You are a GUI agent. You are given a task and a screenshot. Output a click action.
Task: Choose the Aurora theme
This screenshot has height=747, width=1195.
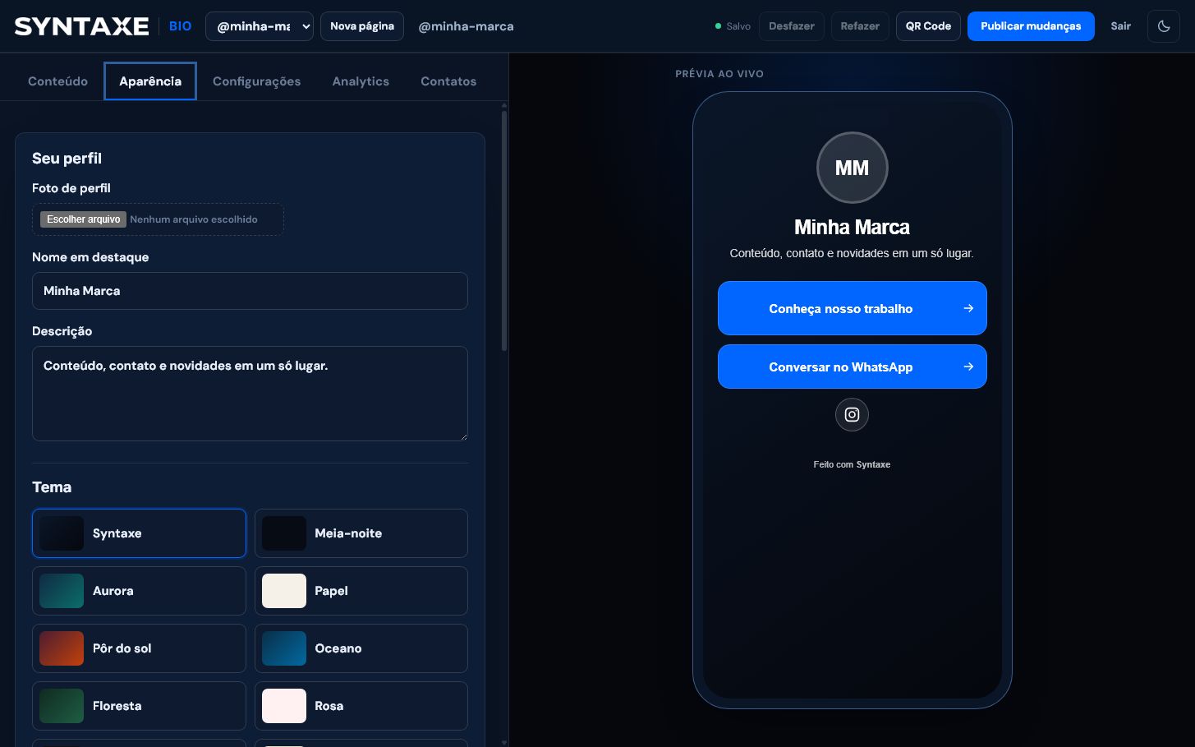pyautogui.click(x=139, y=591)
